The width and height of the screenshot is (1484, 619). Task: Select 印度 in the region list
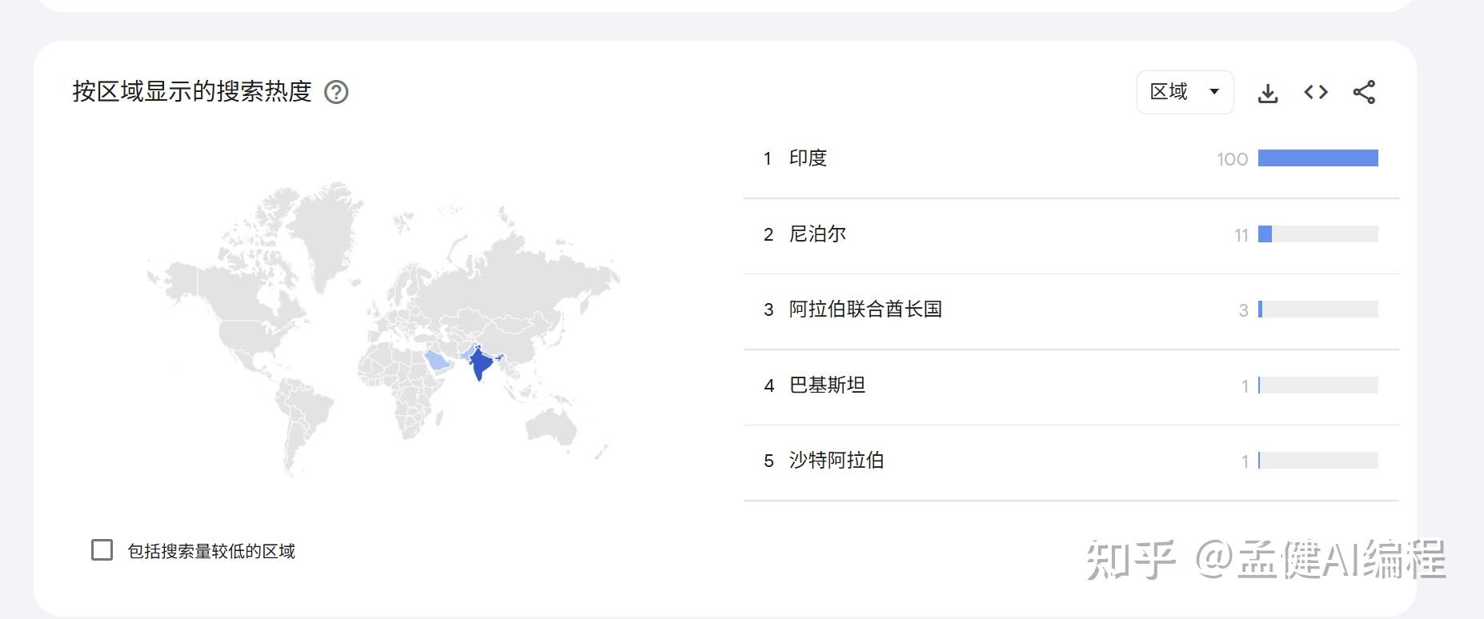tap(808, 158)
